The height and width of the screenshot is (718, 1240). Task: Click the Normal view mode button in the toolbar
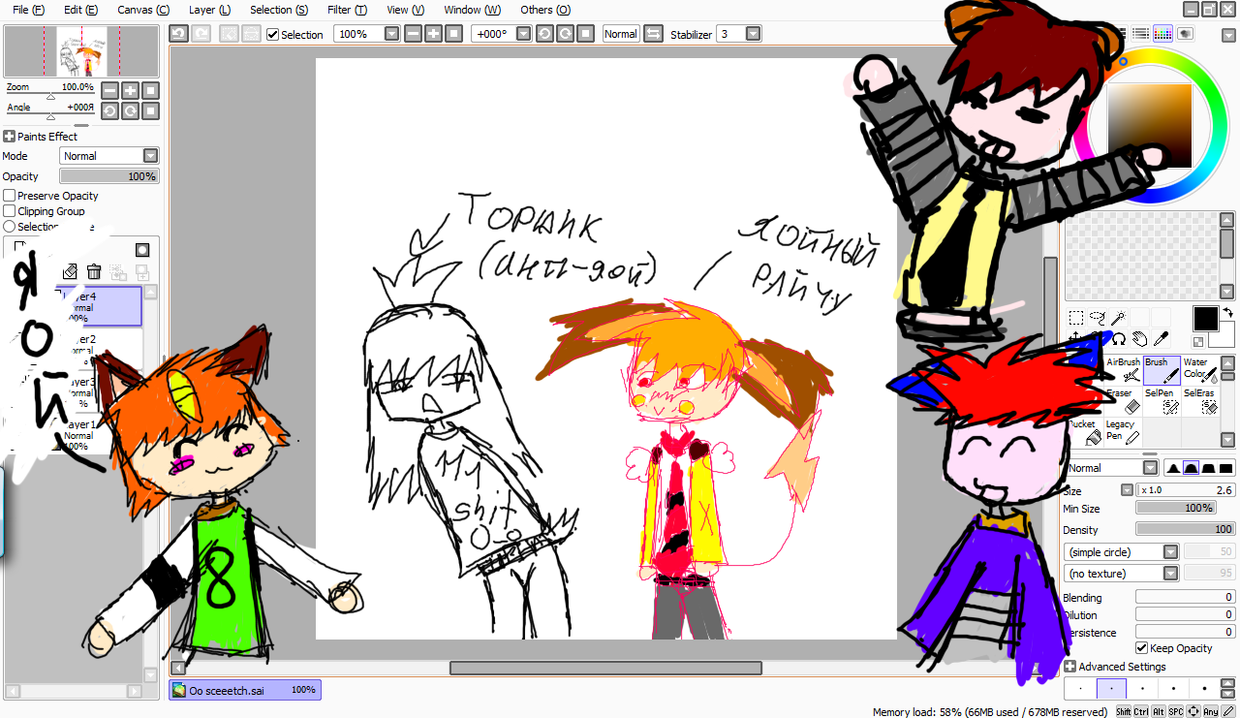[620, 33]
